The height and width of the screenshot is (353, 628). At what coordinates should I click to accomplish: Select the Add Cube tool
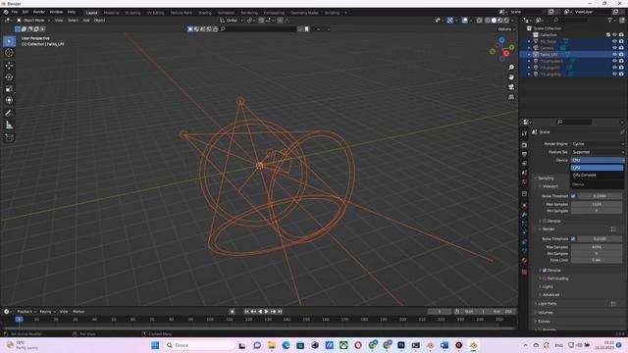pos(9,137)
